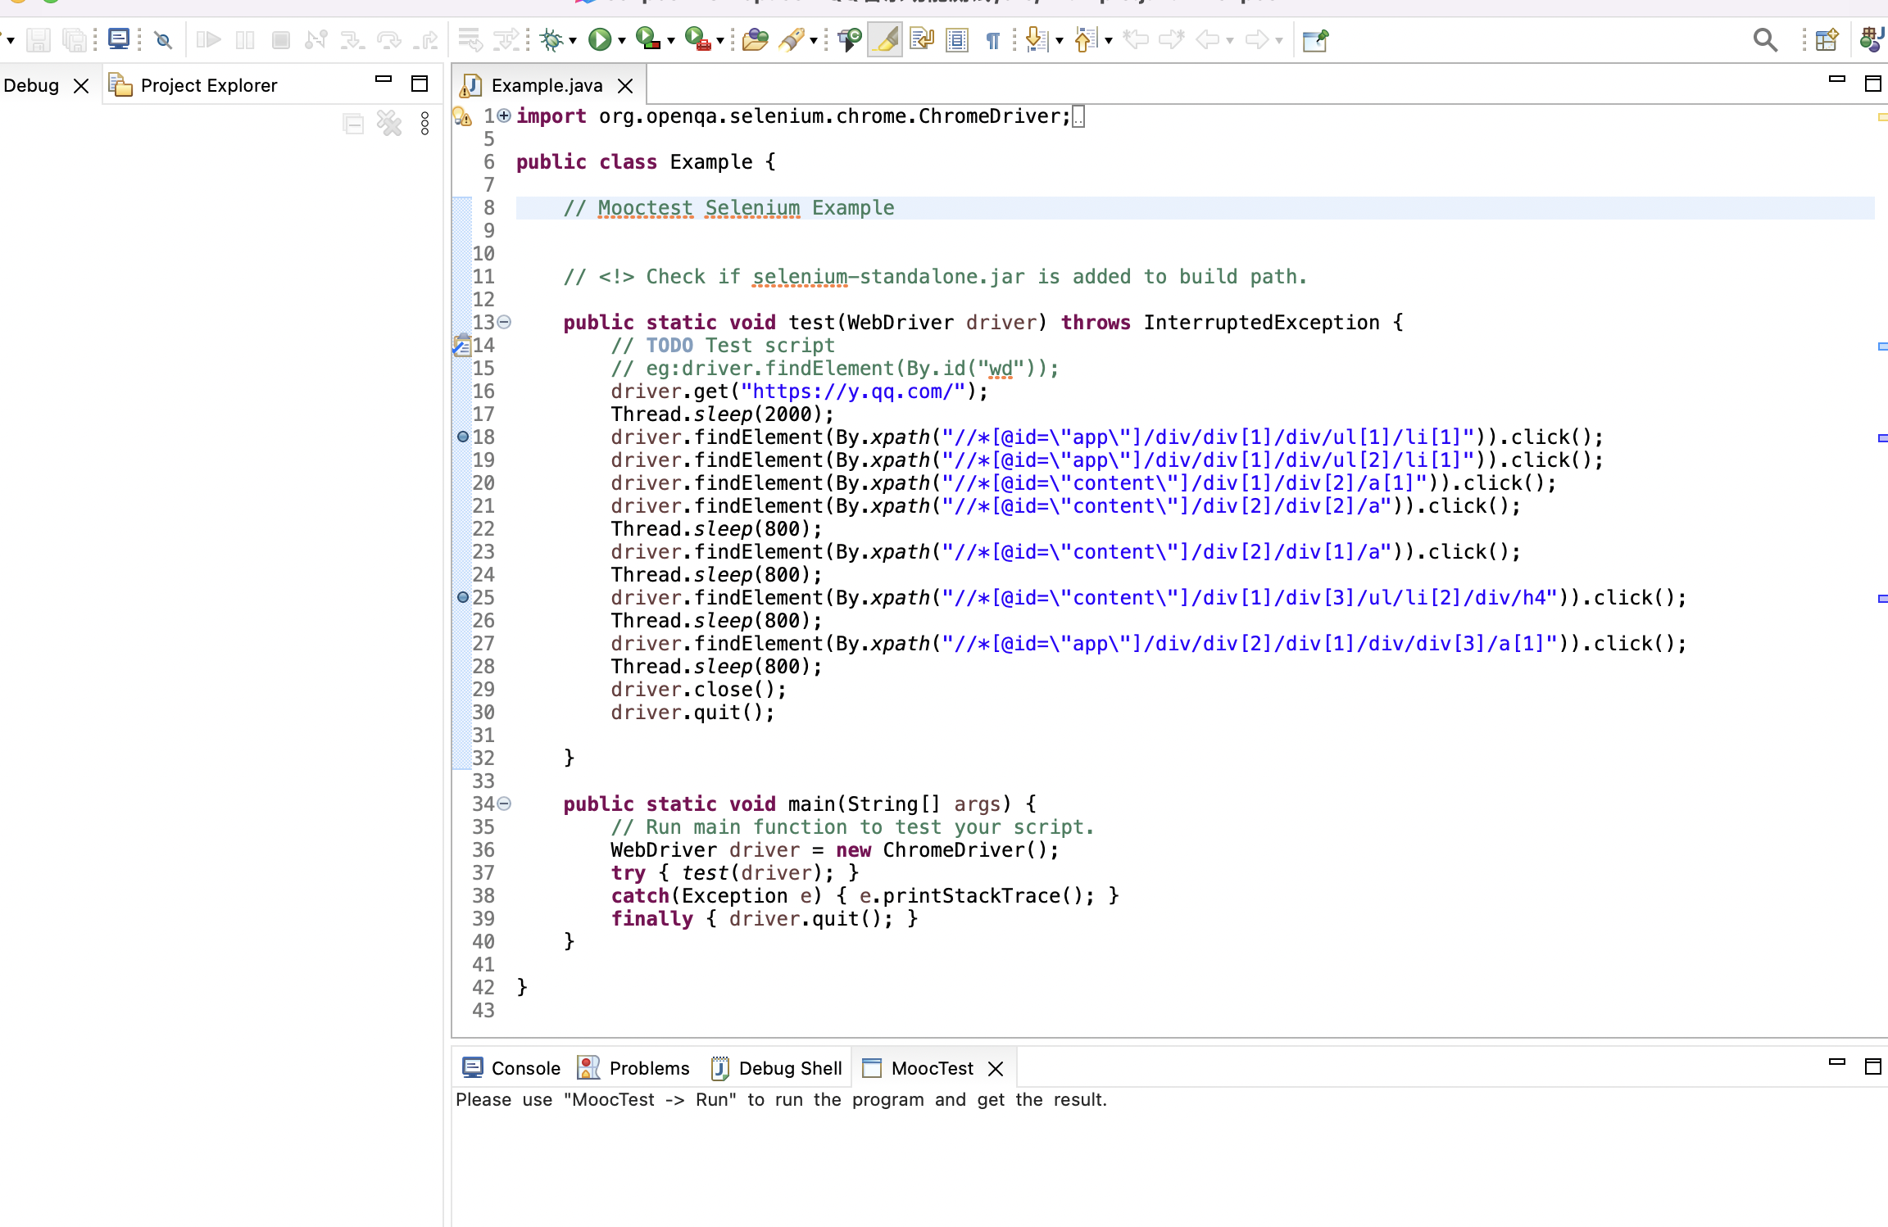
Task: Click the https://y.qq.com/ URL in code
Action: [853, 392]
